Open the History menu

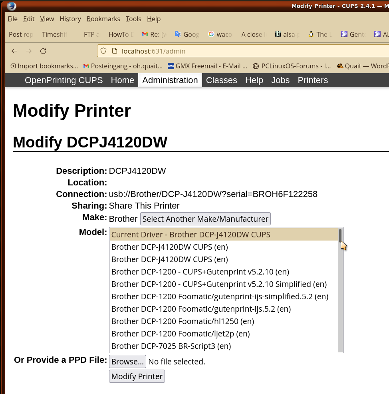70,19
